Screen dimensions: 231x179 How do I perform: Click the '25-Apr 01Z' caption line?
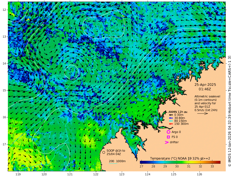tap(202, 107)
